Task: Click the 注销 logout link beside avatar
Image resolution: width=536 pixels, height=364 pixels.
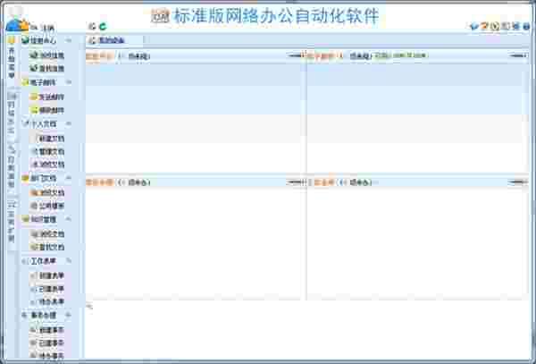Action: point(48,28)
